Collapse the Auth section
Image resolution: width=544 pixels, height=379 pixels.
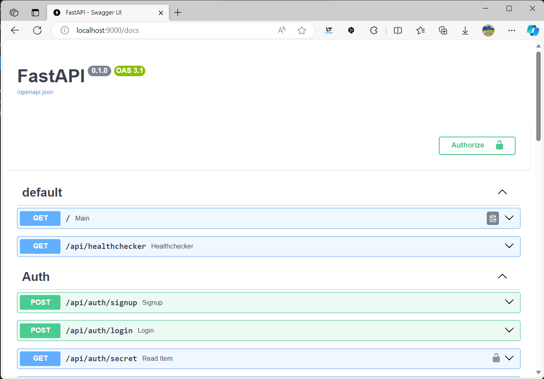point(502,276)
